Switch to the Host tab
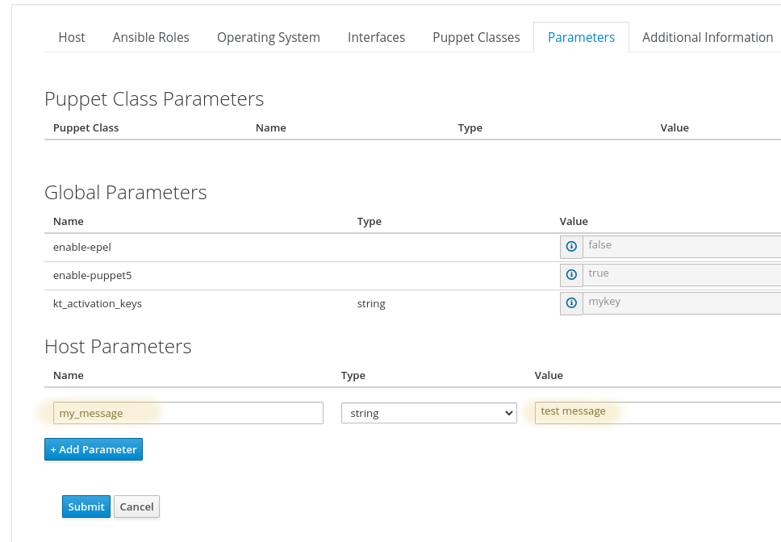Screen dimensions: 781x542 tap(72, 37)
